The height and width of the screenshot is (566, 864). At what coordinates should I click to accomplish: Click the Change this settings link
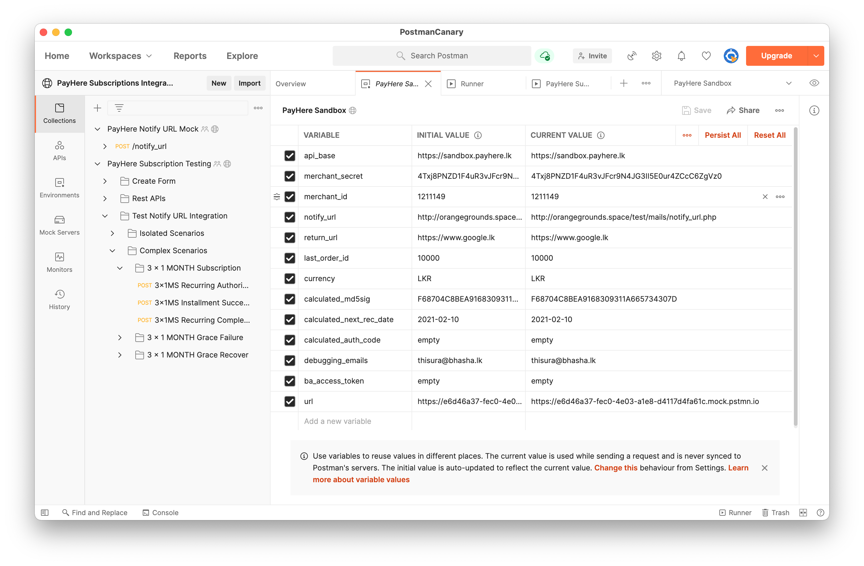[615, 468]
